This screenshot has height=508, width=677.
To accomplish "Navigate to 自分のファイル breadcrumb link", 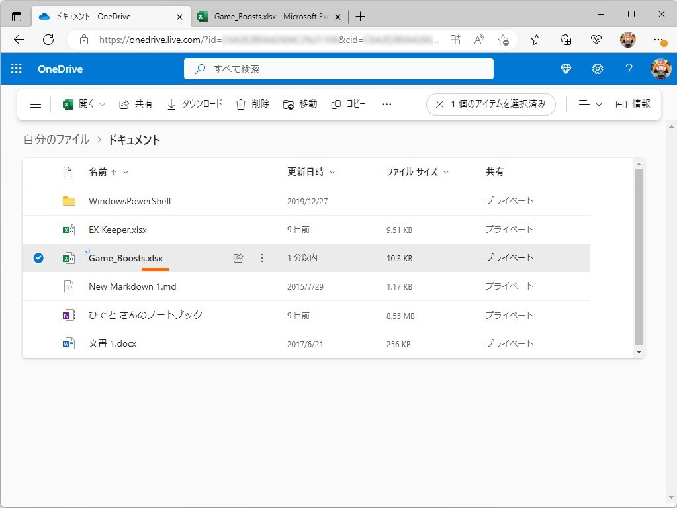I will pos(56,140).
